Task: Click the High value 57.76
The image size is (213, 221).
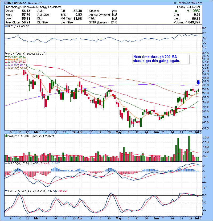Action: (x=26, y=15)
